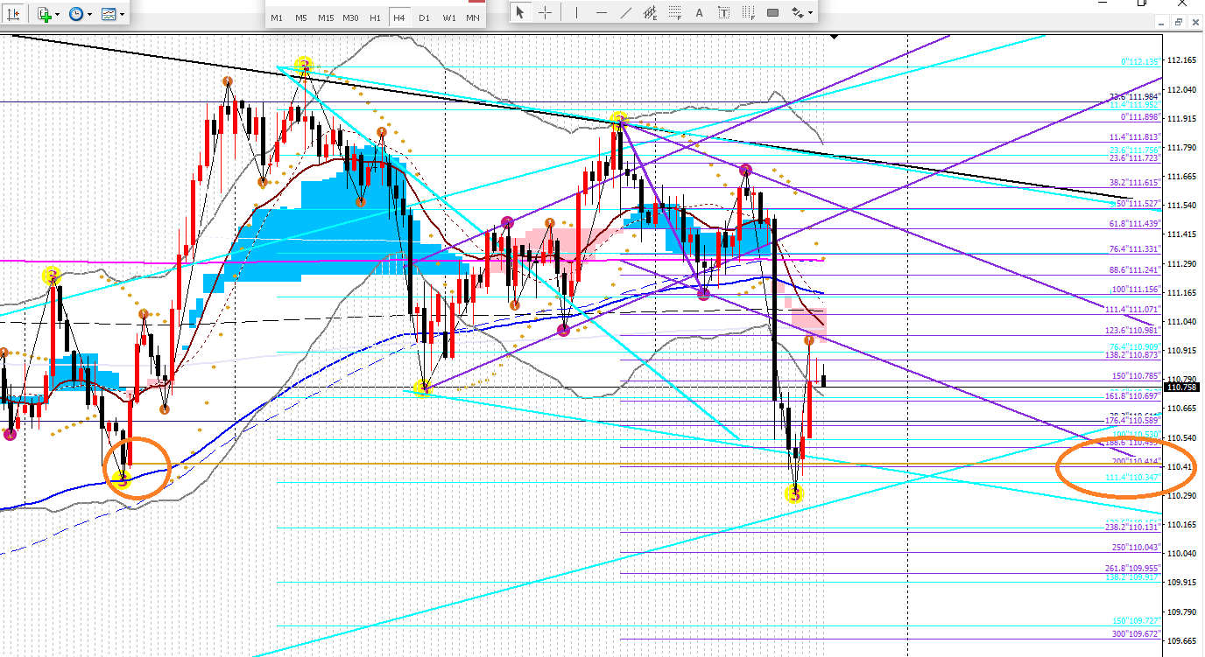The image size is (1205, 657).
Task: Pick the vertical line drawing tool
Action: click(x=576, y=13)
